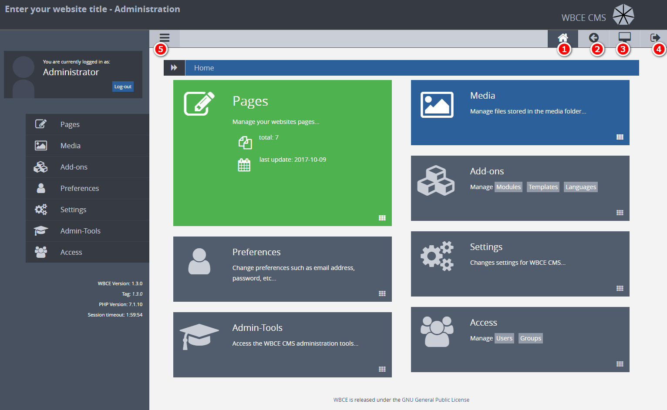Image resolution: width=667 pixels, height=410 pixels.
Task: Click the Media picture icon in sidebar
Action: pos(41,145)
